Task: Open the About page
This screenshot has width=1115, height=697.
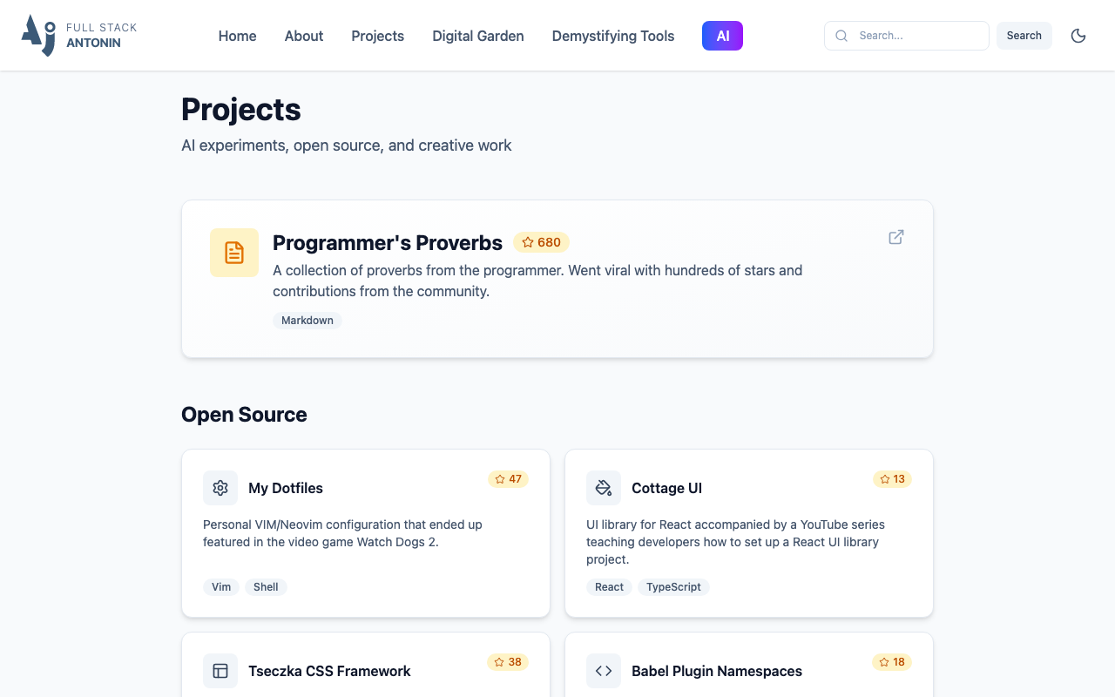Action: 303,36
